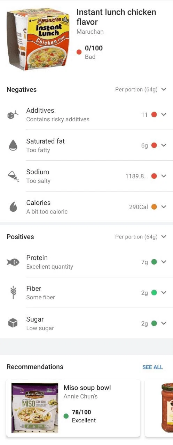Expand the Protein row chevron

164,262
